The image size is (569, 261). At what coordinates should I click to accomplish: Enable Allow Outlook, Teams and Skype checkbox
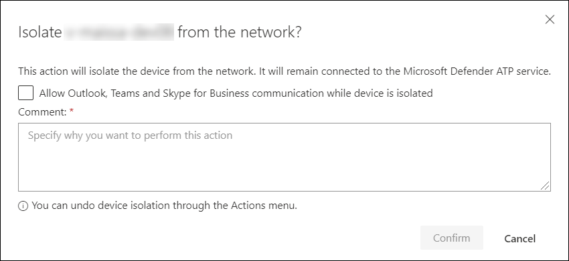(x=25, y=93)
